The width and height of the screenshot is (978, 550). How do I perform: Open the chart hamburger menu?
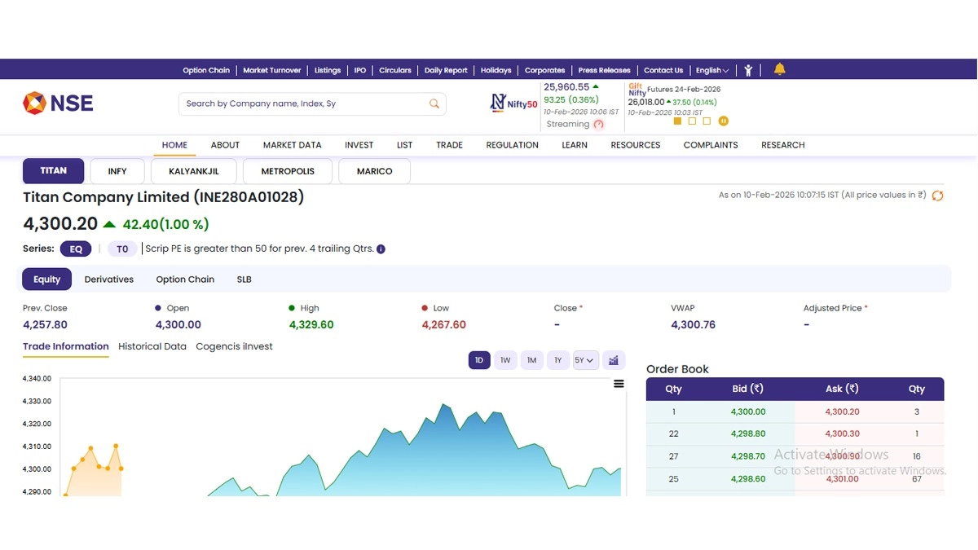coord(619,384)
